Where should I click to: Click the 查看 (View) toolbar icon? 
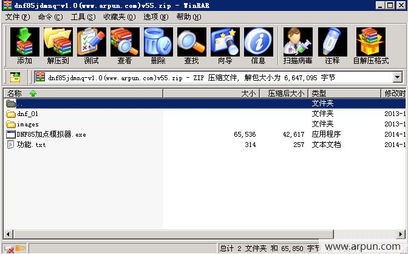pos(124,42)
